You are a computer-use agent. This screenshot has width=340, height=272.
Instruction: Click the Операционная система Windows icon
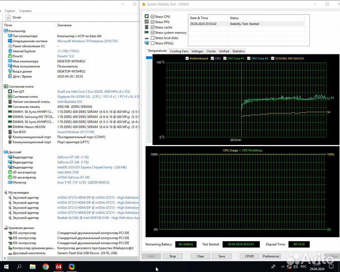[x=10, y=41]
